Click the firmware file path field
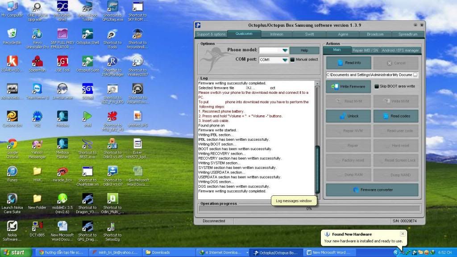Image resolution: width=457 pixels, height=257 pixels. click(x=369, y=75)
